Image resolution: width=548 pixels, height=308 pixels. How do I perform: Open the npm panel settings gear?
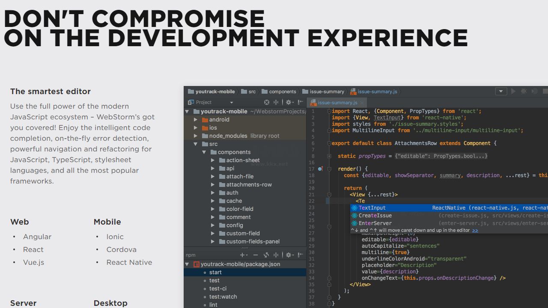tap(289, 255)
